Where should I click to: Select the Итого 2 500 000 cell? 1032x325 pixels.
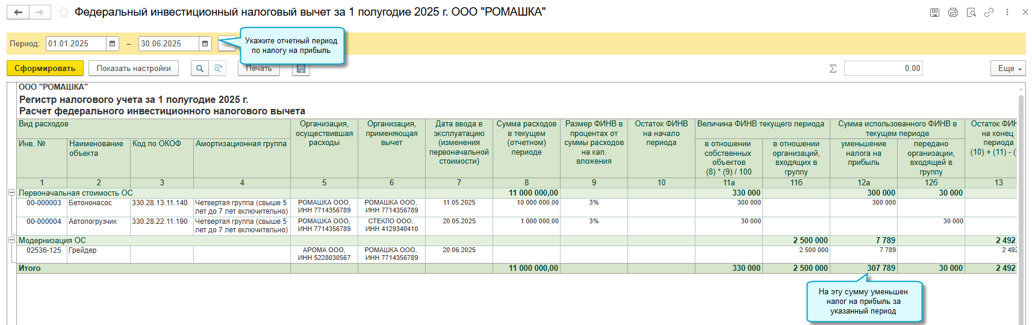coord(796,268)
